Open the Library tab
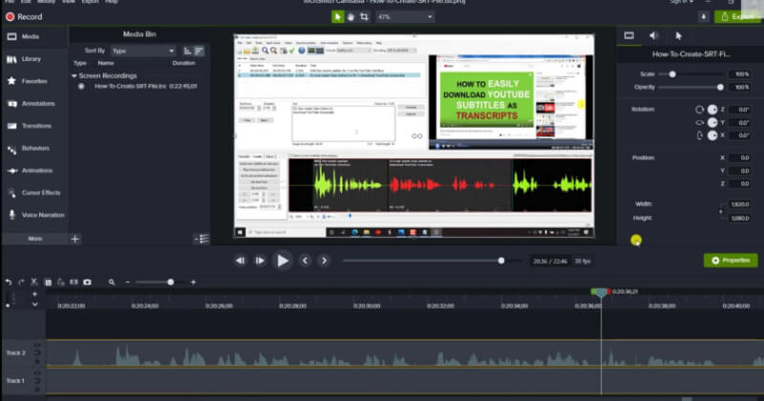 tap(34, 59)
